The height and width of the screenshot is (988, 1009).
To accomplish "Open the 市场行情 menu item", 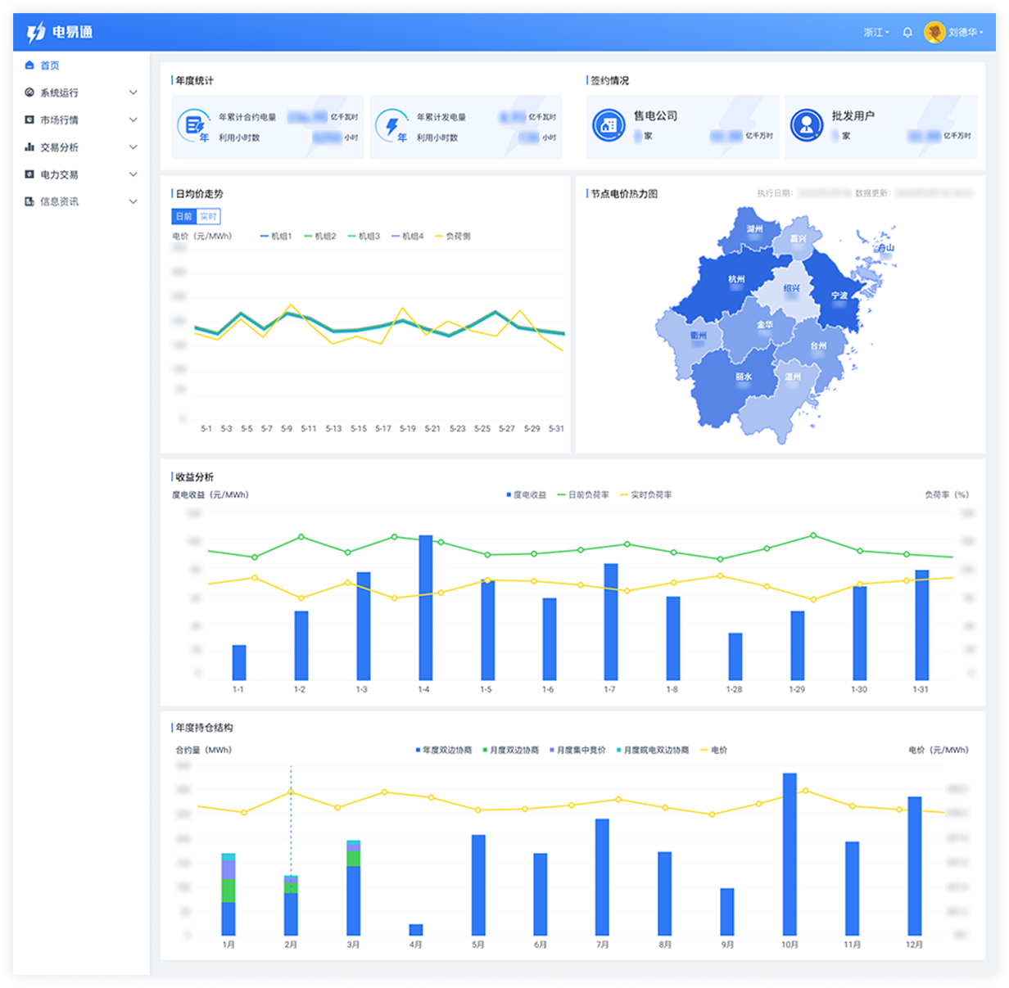I will click(59, 120).
